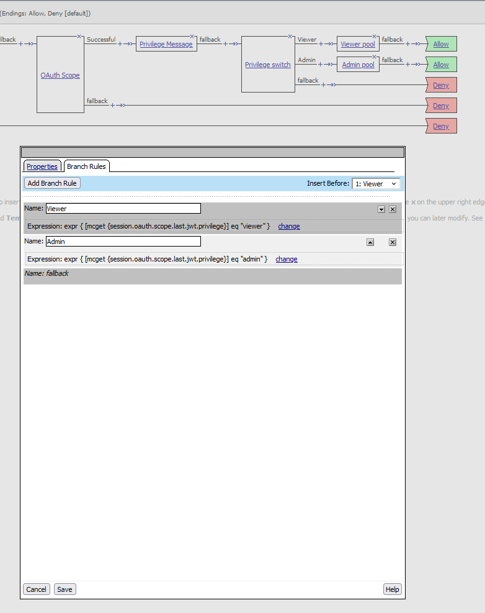The image size is (485, 613).
Task: Add item on Privilege switch Viewer branch
Action: (321, 44)
